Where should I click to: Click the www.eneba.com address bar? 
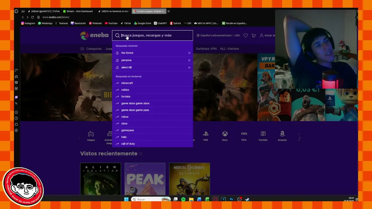tap(56, 17)
